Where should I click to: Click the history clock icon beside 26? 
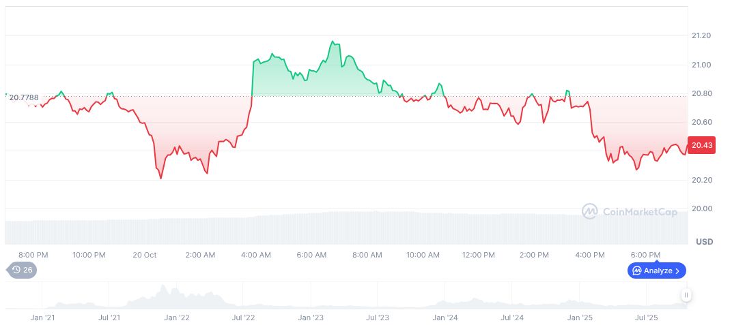tap(17, 270)
